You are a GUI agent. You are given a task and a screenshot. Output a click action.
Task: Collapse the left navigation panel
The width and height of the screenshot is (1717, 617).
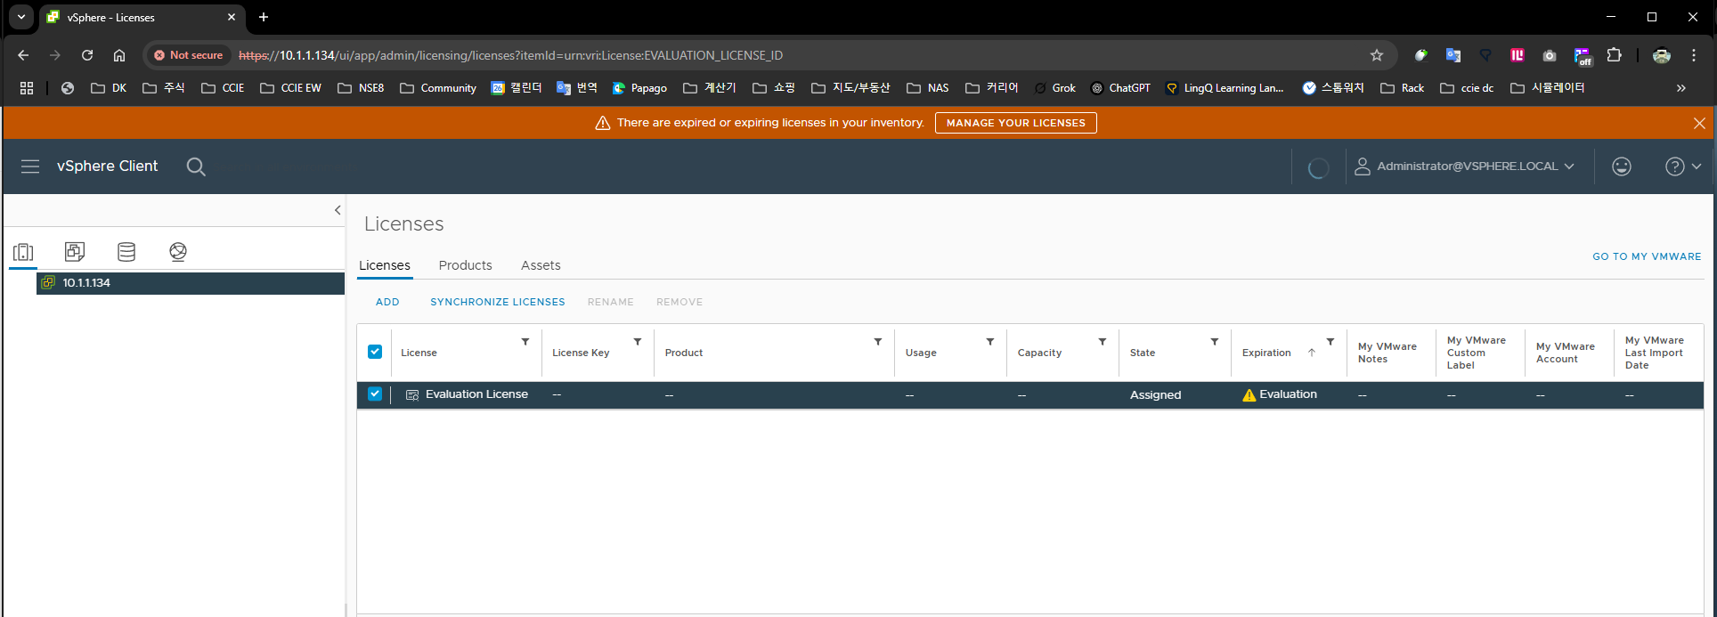click(338, 210)
